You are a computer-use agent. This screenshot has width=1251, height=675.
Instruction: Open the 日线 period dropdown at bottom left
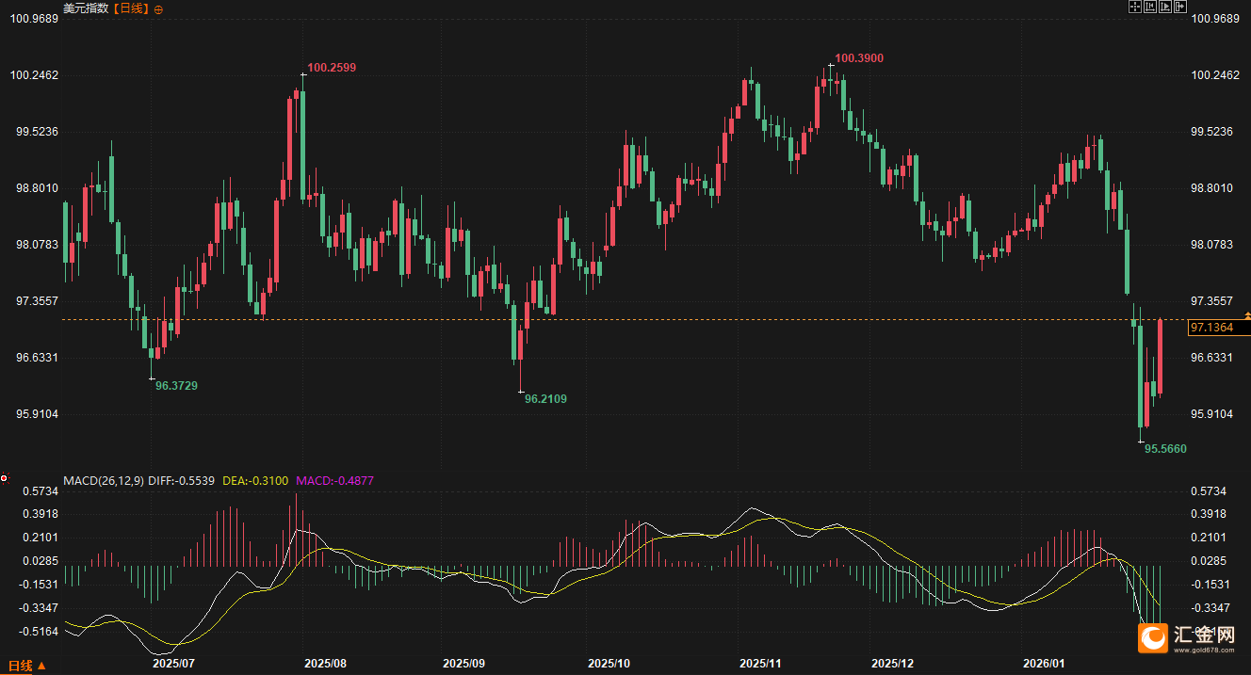coord(26,667)
